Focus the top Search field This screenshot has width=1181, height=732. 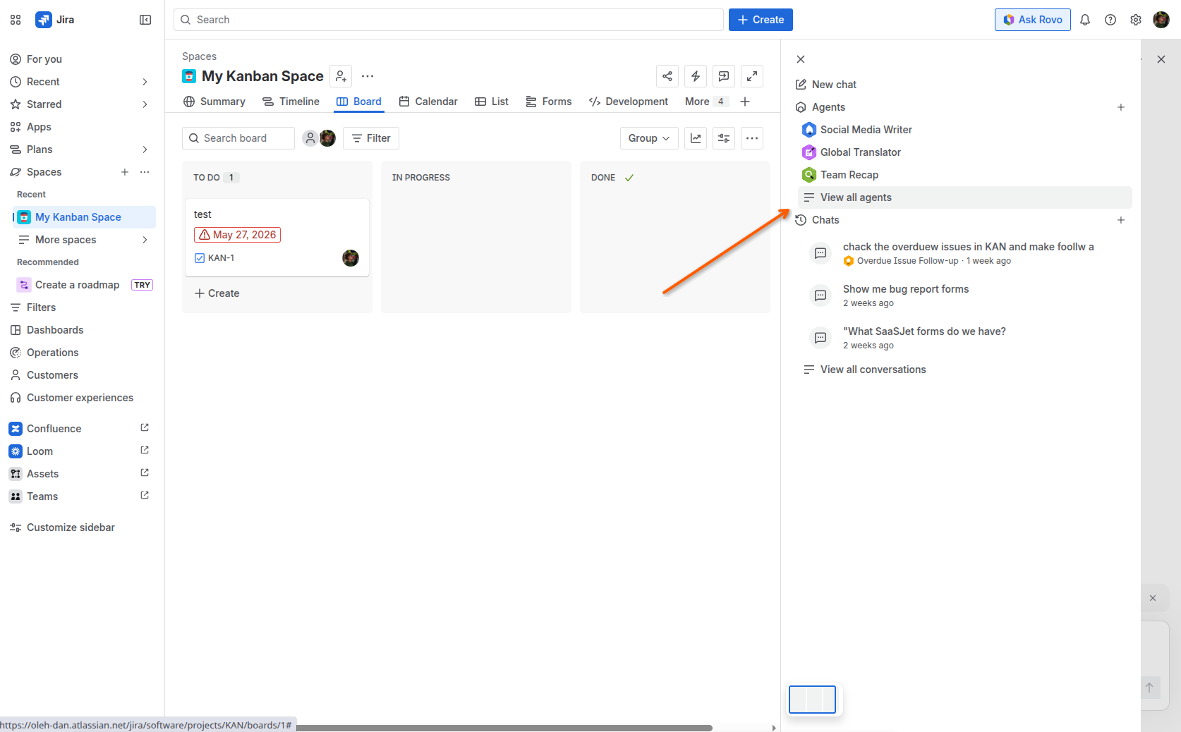click(x=449, y=20)
